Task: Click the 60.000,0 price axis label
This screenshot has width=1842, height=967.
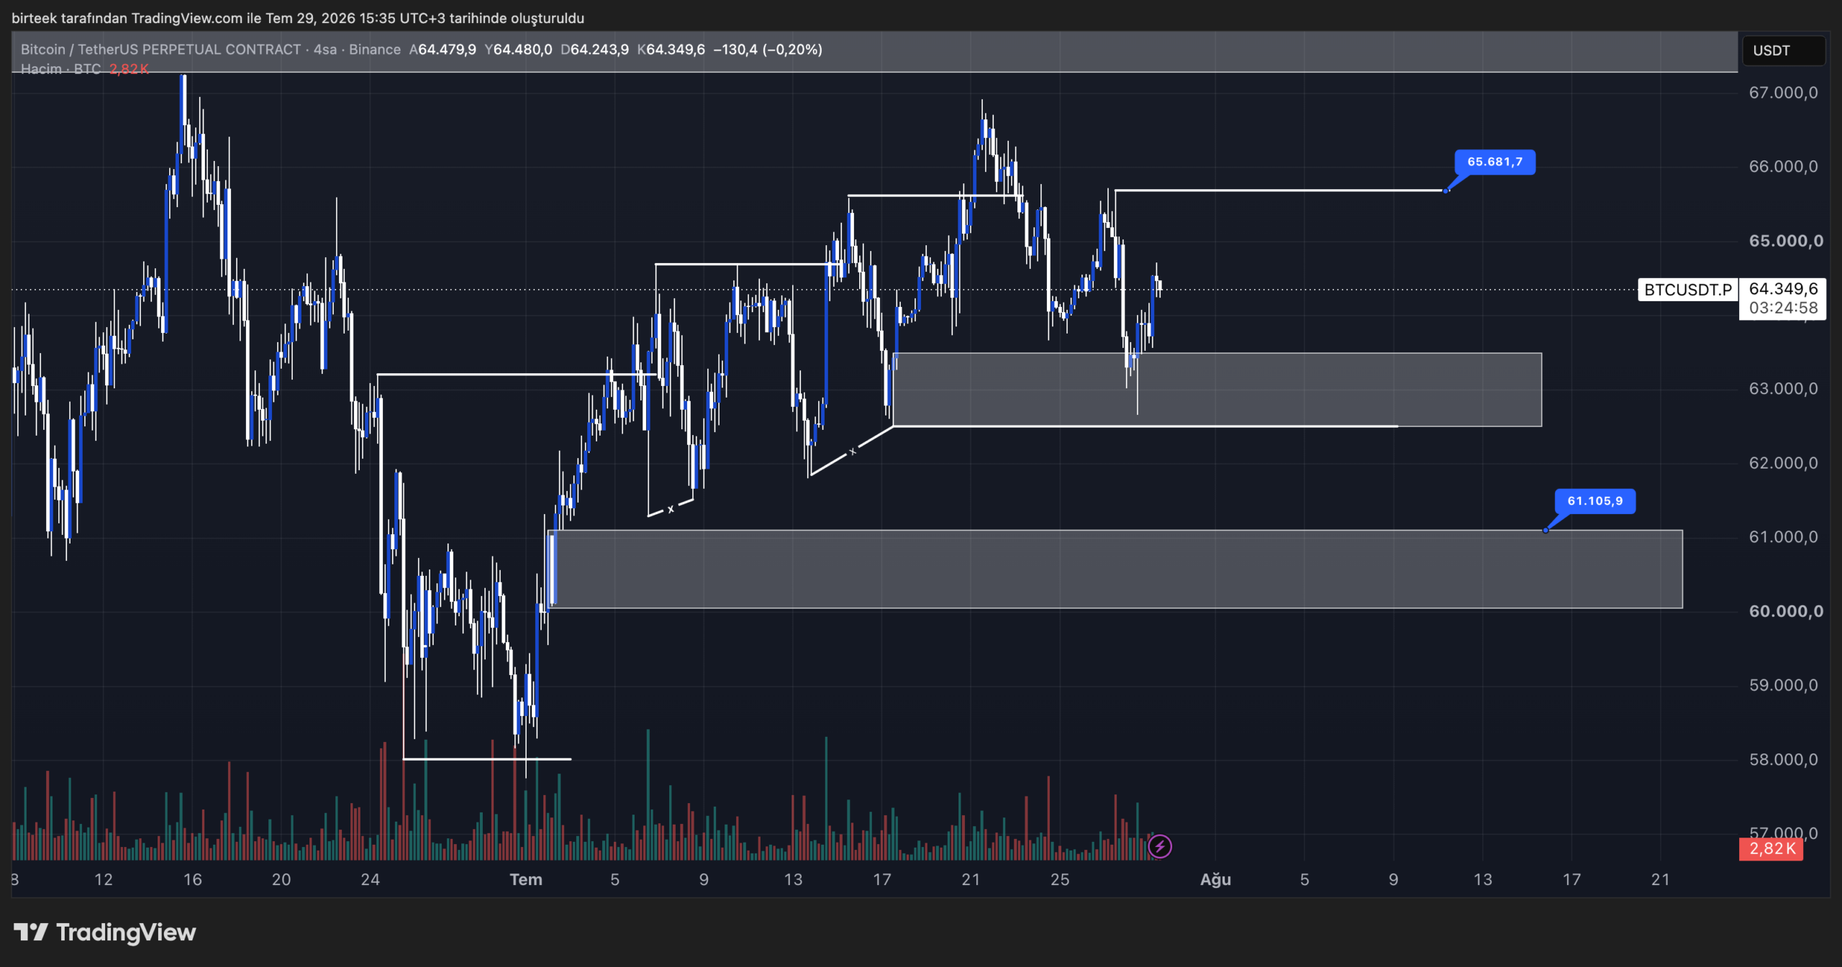Action: coord(1786,611)
